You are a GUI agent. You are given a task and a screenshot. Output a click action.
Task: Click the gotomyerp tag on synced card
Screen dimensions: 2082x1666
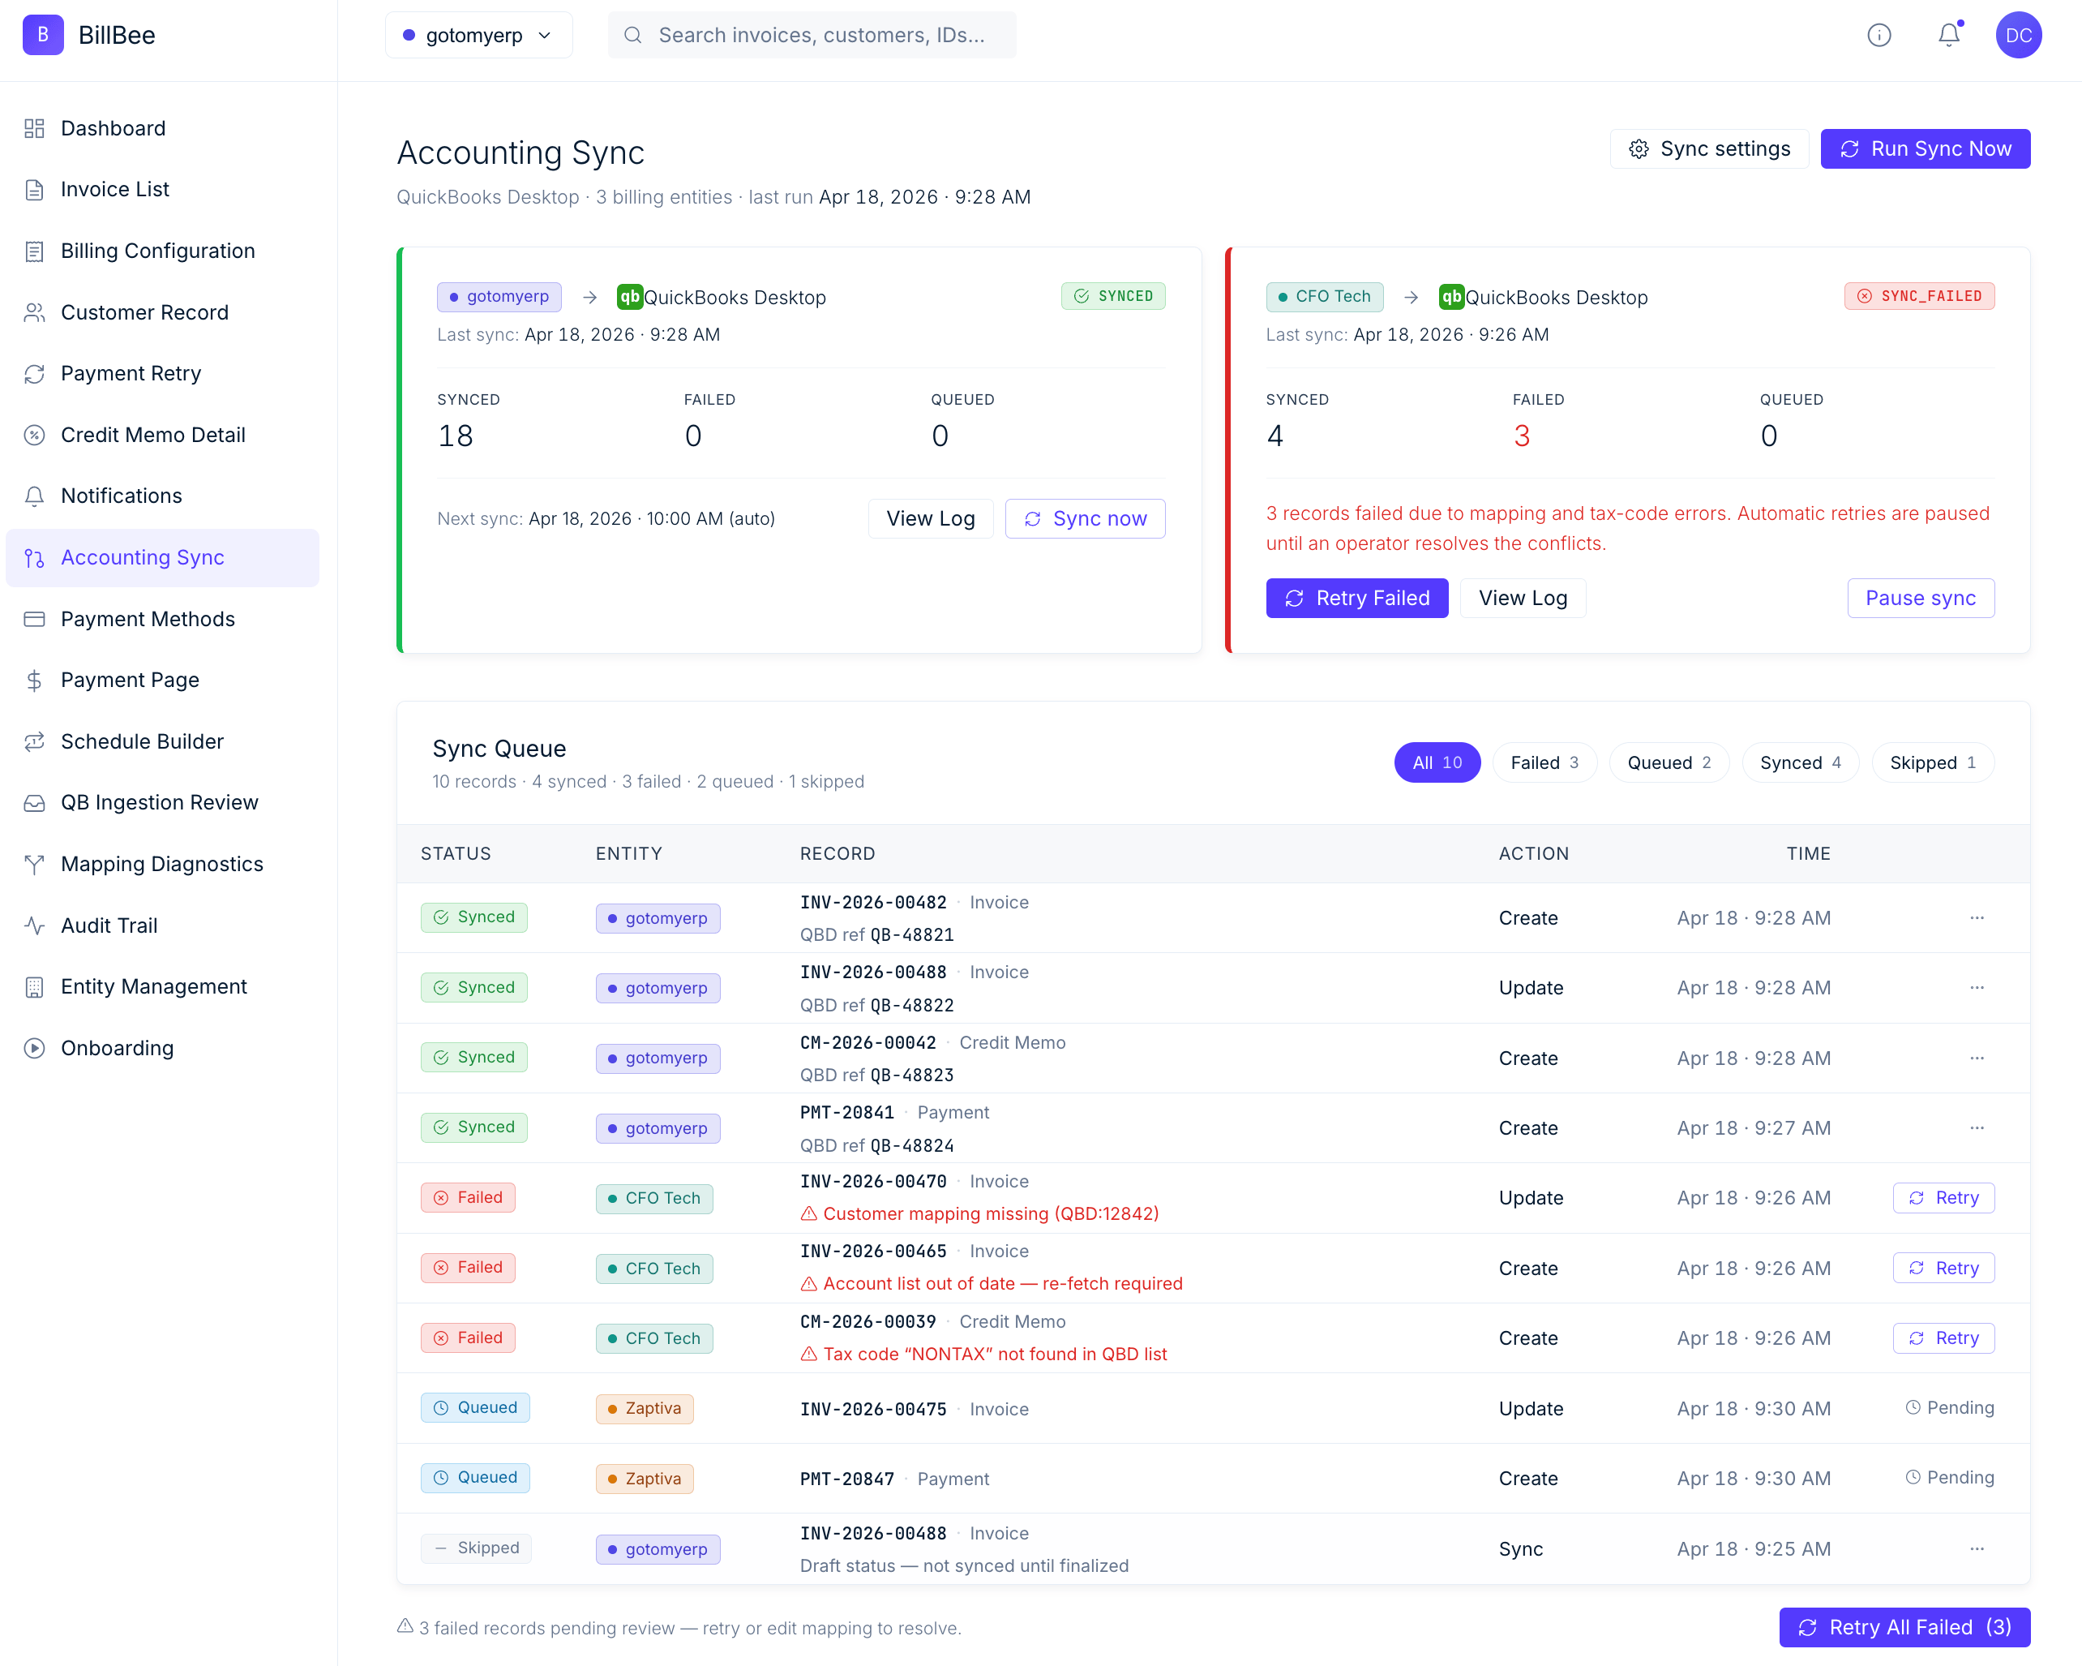tap(499, 297)
